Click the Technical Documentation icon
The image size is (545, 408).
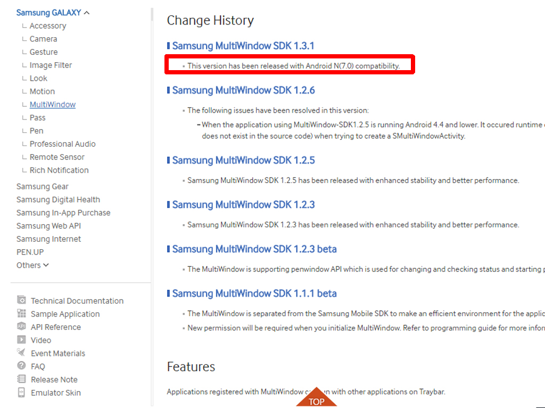[x=21, y=300]
